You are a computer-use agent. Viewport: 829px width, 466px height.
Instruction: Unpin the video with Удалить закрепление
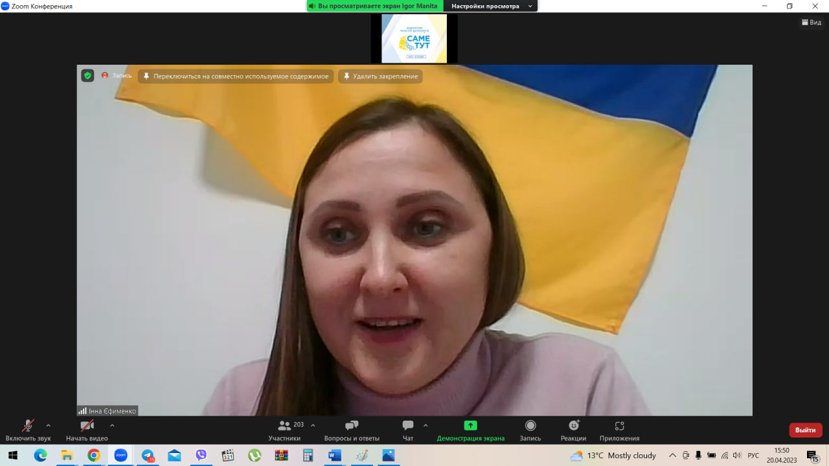coord(380,76)
